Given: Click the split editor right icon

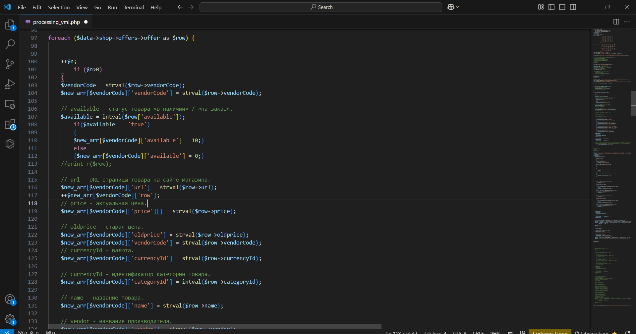Looking at the screenshot, I should [616, 22].
